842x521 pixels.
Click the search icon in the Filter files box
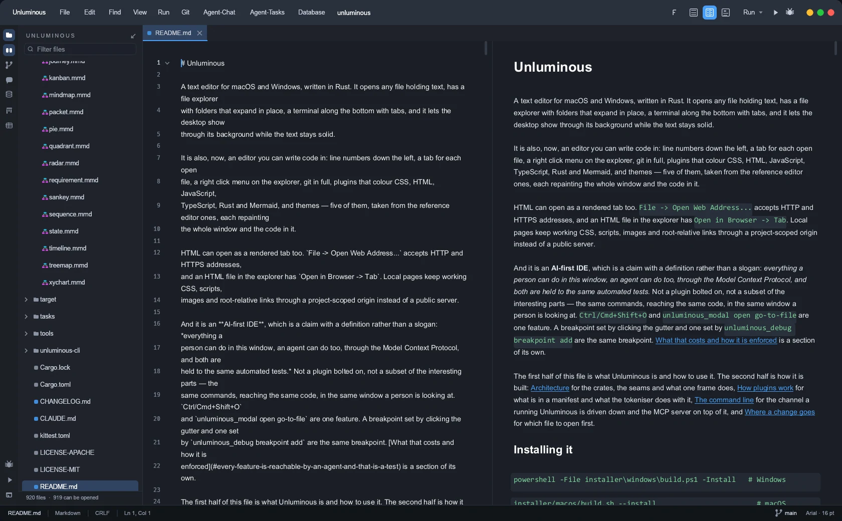pos(31,49)
